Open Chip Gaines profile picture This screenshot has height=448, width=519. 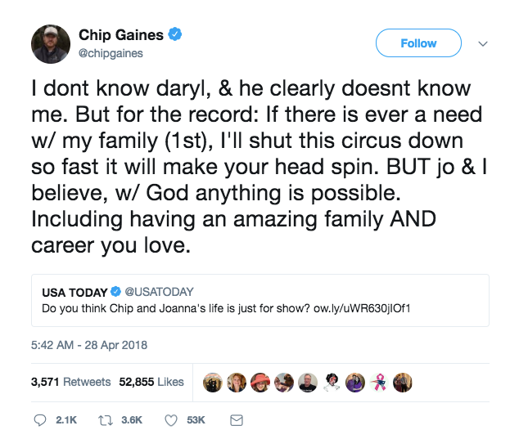(51, 44)
